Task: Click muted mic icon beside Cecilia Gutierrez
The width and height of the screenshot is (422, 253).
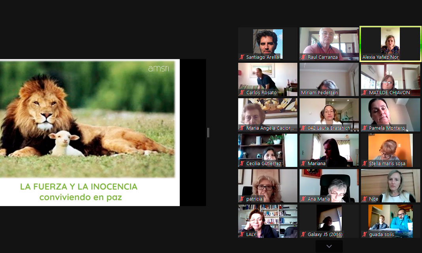Action: coord(242,163)
